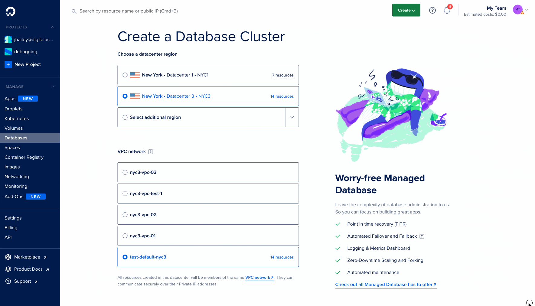
Task: Select New York Datacenter 3 NYC3 radio
Action: (x=125, y=96)
